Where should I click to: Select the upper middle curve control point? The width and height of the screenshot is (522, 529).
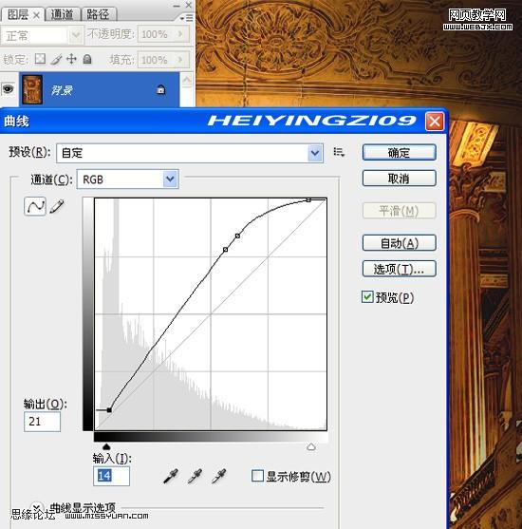(237, 236)
